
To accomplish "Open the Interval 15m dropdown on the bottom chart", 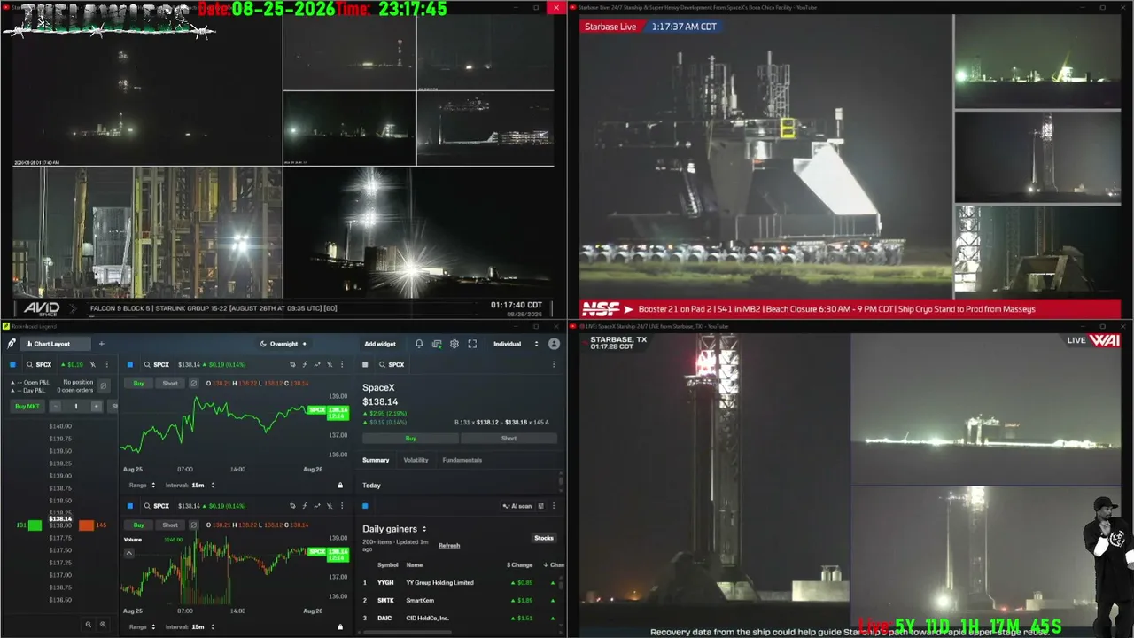I will point(190,627).
